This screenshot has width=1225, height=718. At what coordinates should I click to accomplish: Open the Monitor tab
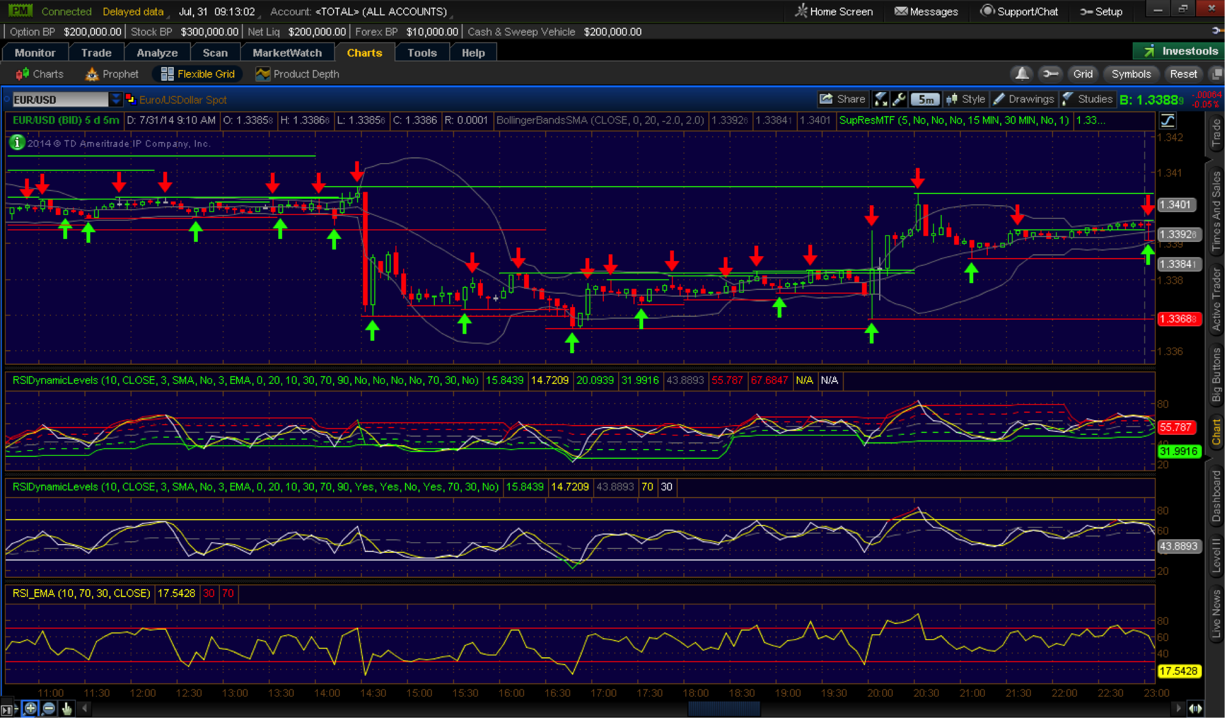click(x=35, y=53)
